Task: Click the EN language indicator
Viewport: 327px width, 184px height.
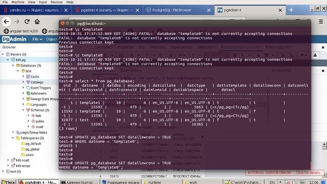Action: (272, 182)
